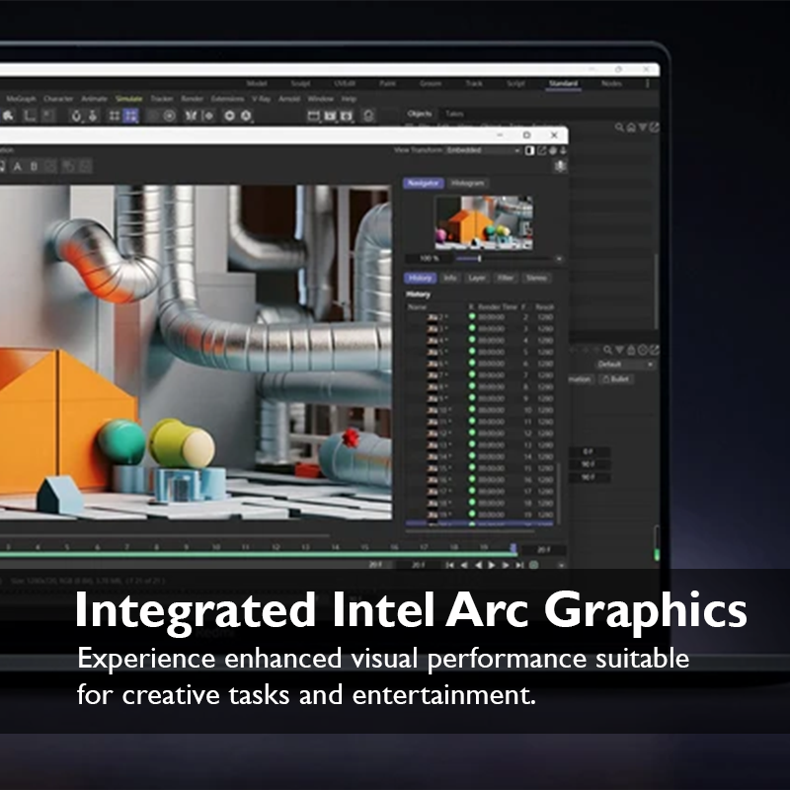The height and width of the screenshot is (790, 790).
Task: Select the history row for frame 19
Action: 480,514
